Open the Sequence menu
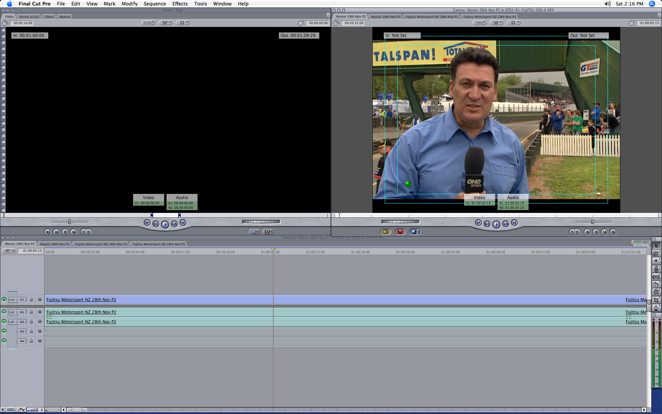The image size is (662, 414). pos(155,4)
